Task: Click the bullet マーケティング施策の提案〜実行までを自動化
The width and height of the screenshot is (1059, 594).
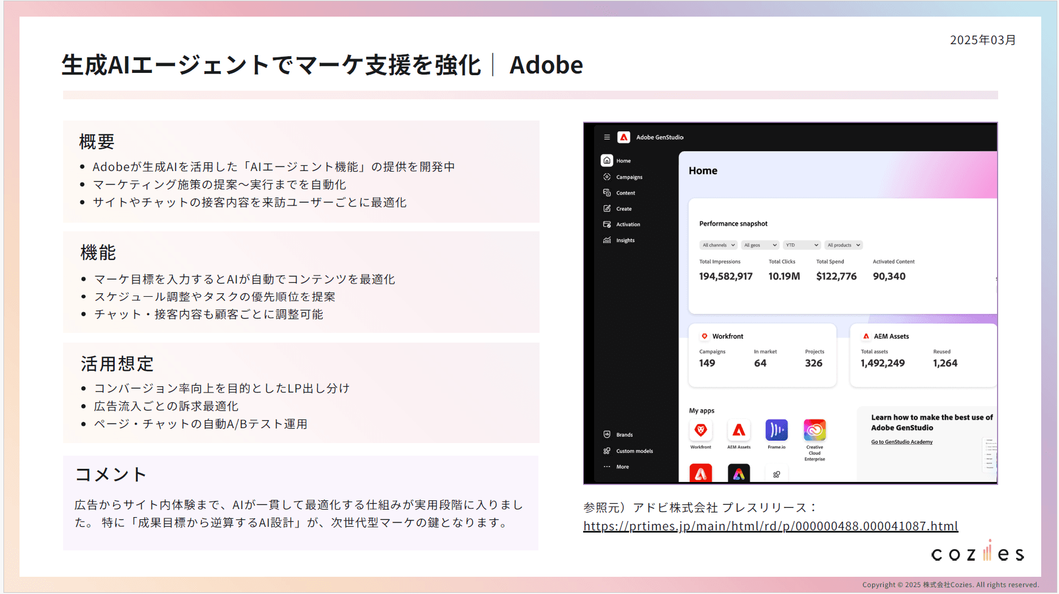Action: tap(219, 185)
